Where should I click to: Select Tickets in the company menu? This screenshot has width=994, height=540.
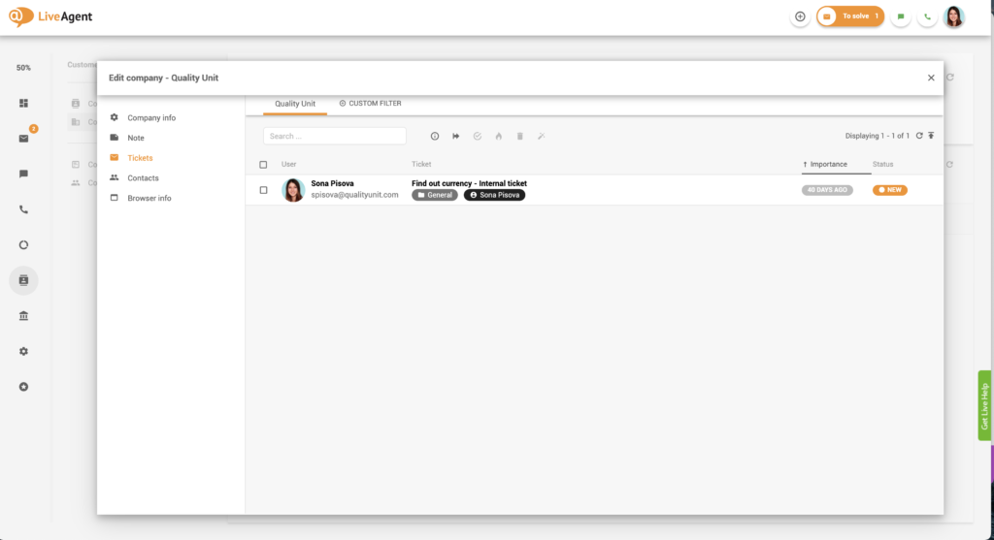140,158
